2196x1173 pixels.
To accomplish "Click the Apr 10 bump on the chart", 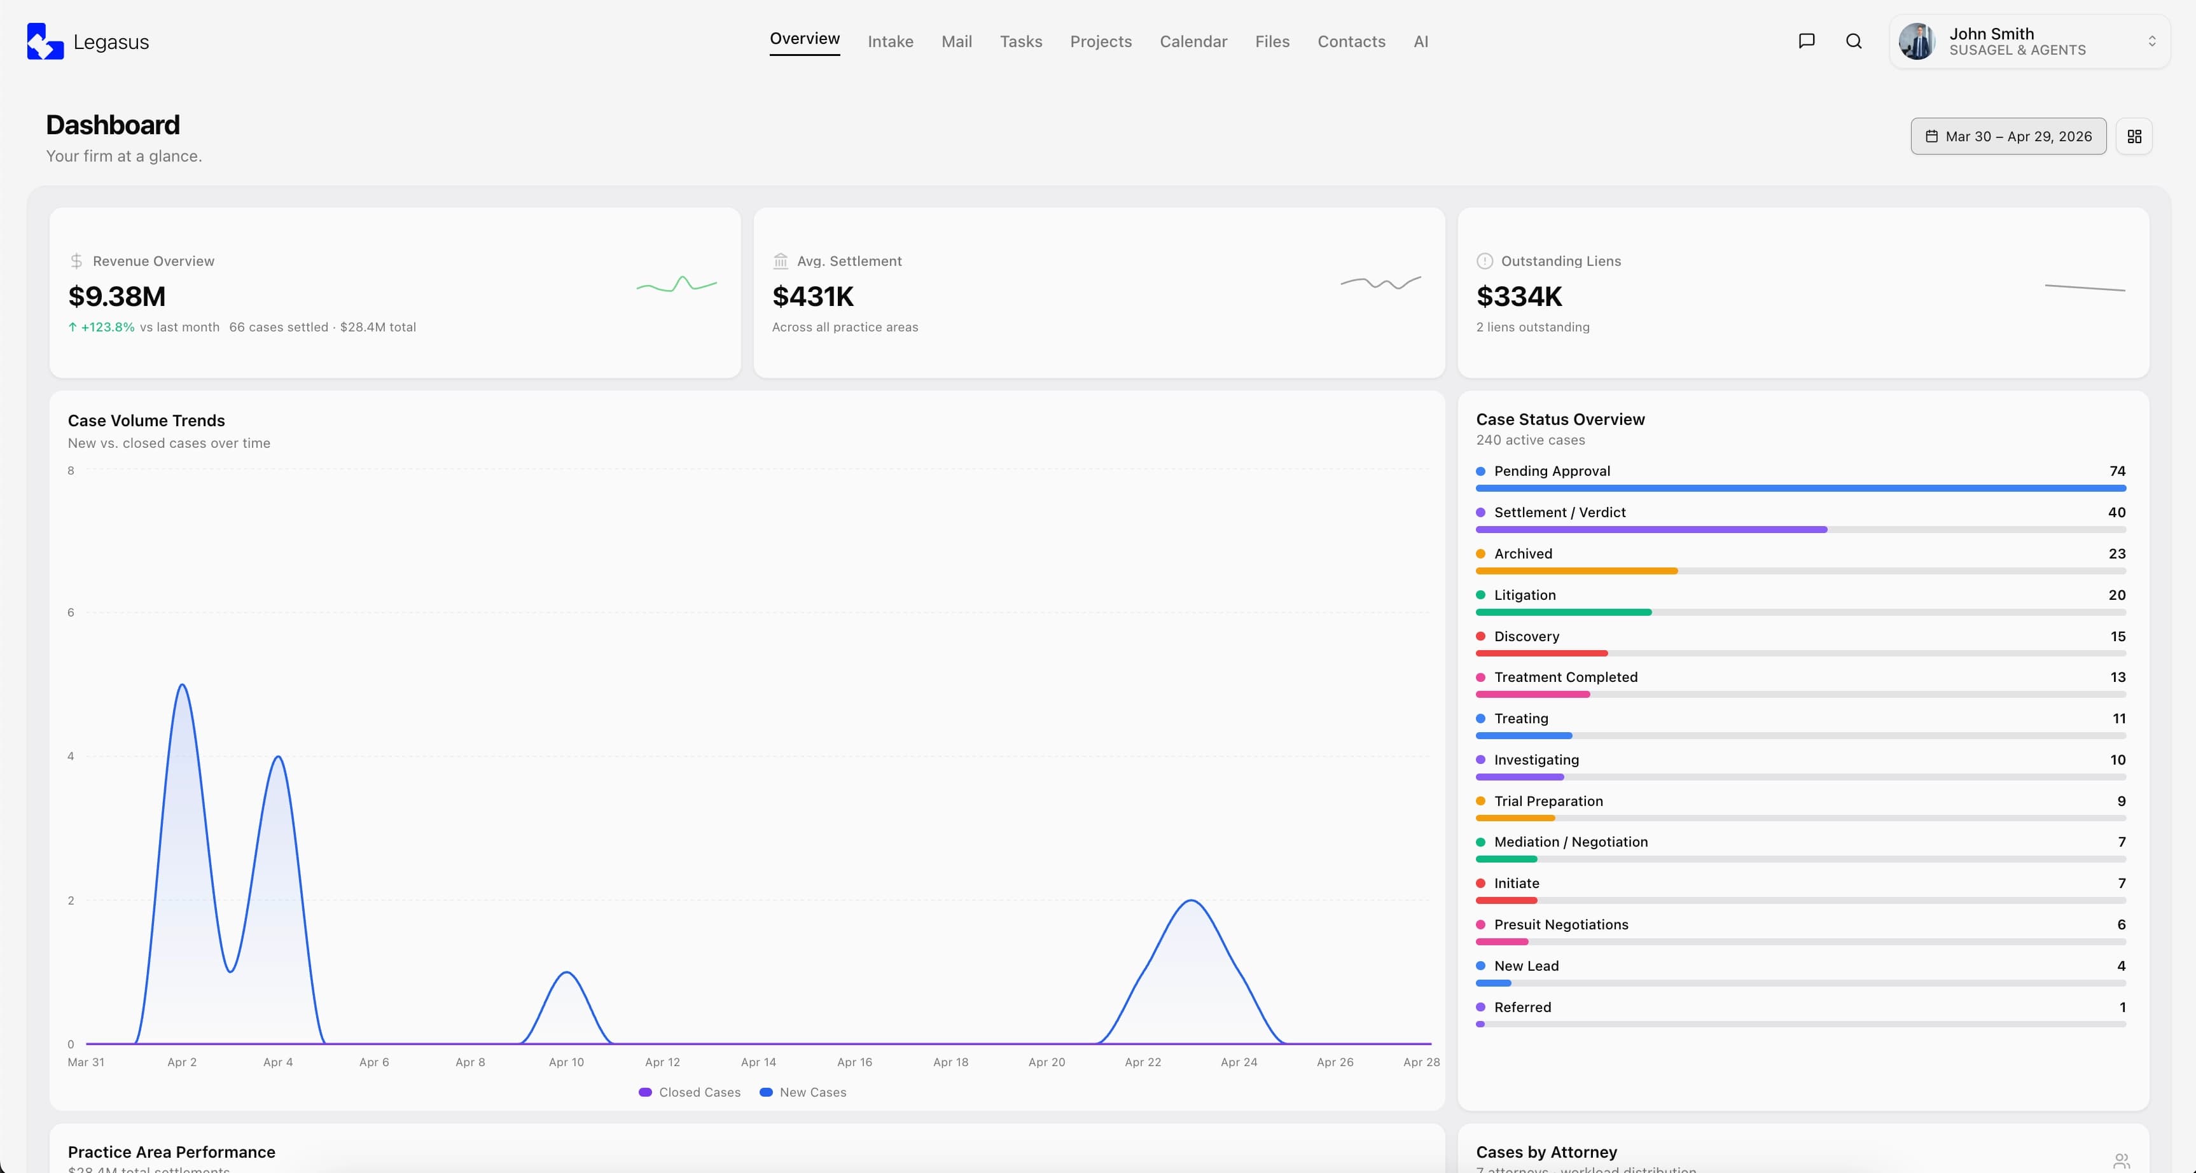I will [x=566, y=973].
